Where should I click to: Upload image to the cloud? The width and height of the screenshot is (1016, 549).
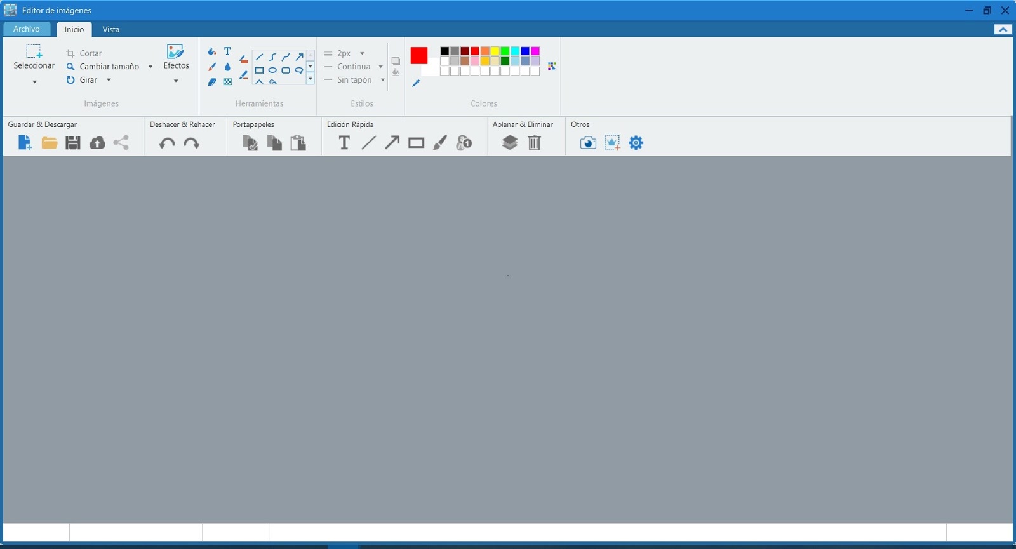(x=97, y=143)
